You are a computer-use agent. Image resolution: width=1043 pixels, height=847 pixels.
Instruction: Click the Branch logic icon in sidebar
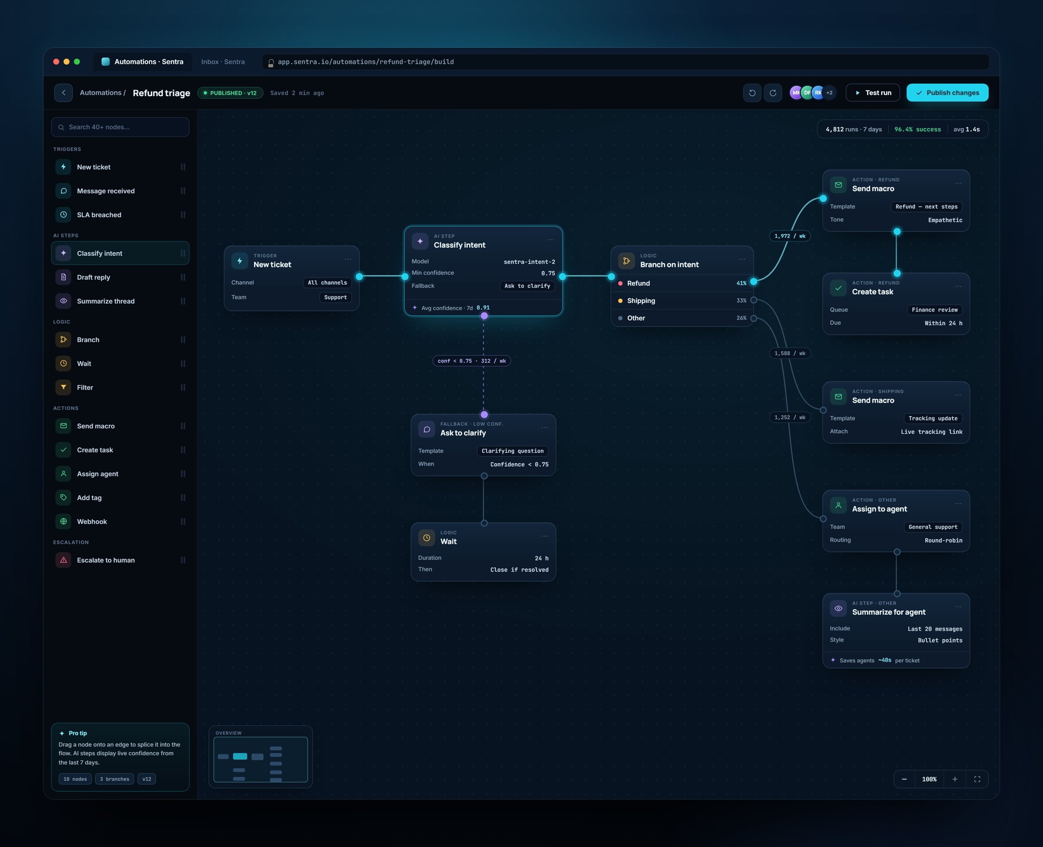[64, 339]
